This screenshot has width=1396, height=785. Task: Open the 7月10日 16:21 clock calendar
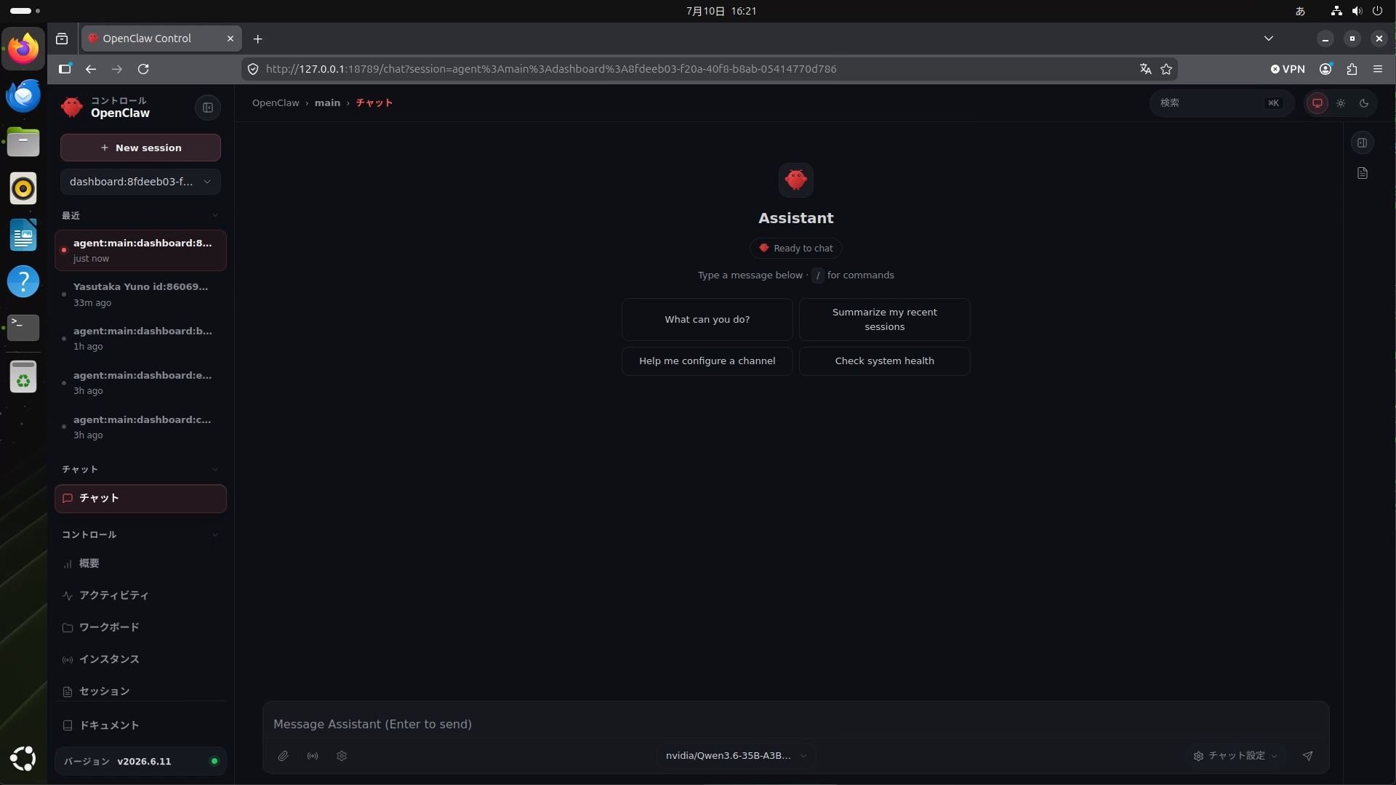[x=721, y=11]
